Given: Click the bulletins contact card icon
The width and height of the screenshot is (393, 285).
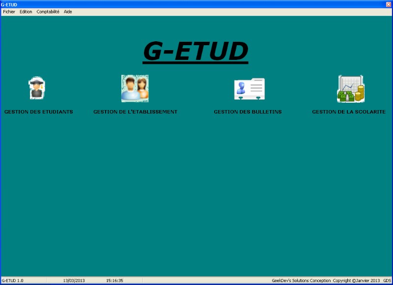Looking at the screenshot, I should (249, 89).
